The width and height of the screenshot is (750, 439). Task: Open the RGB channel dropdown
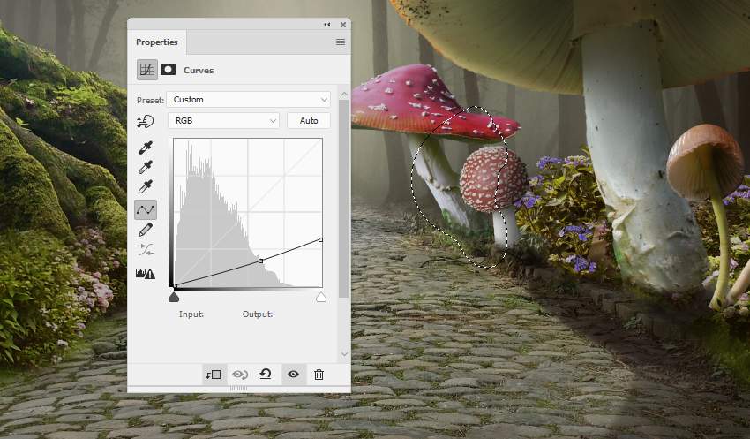point(223,121)
